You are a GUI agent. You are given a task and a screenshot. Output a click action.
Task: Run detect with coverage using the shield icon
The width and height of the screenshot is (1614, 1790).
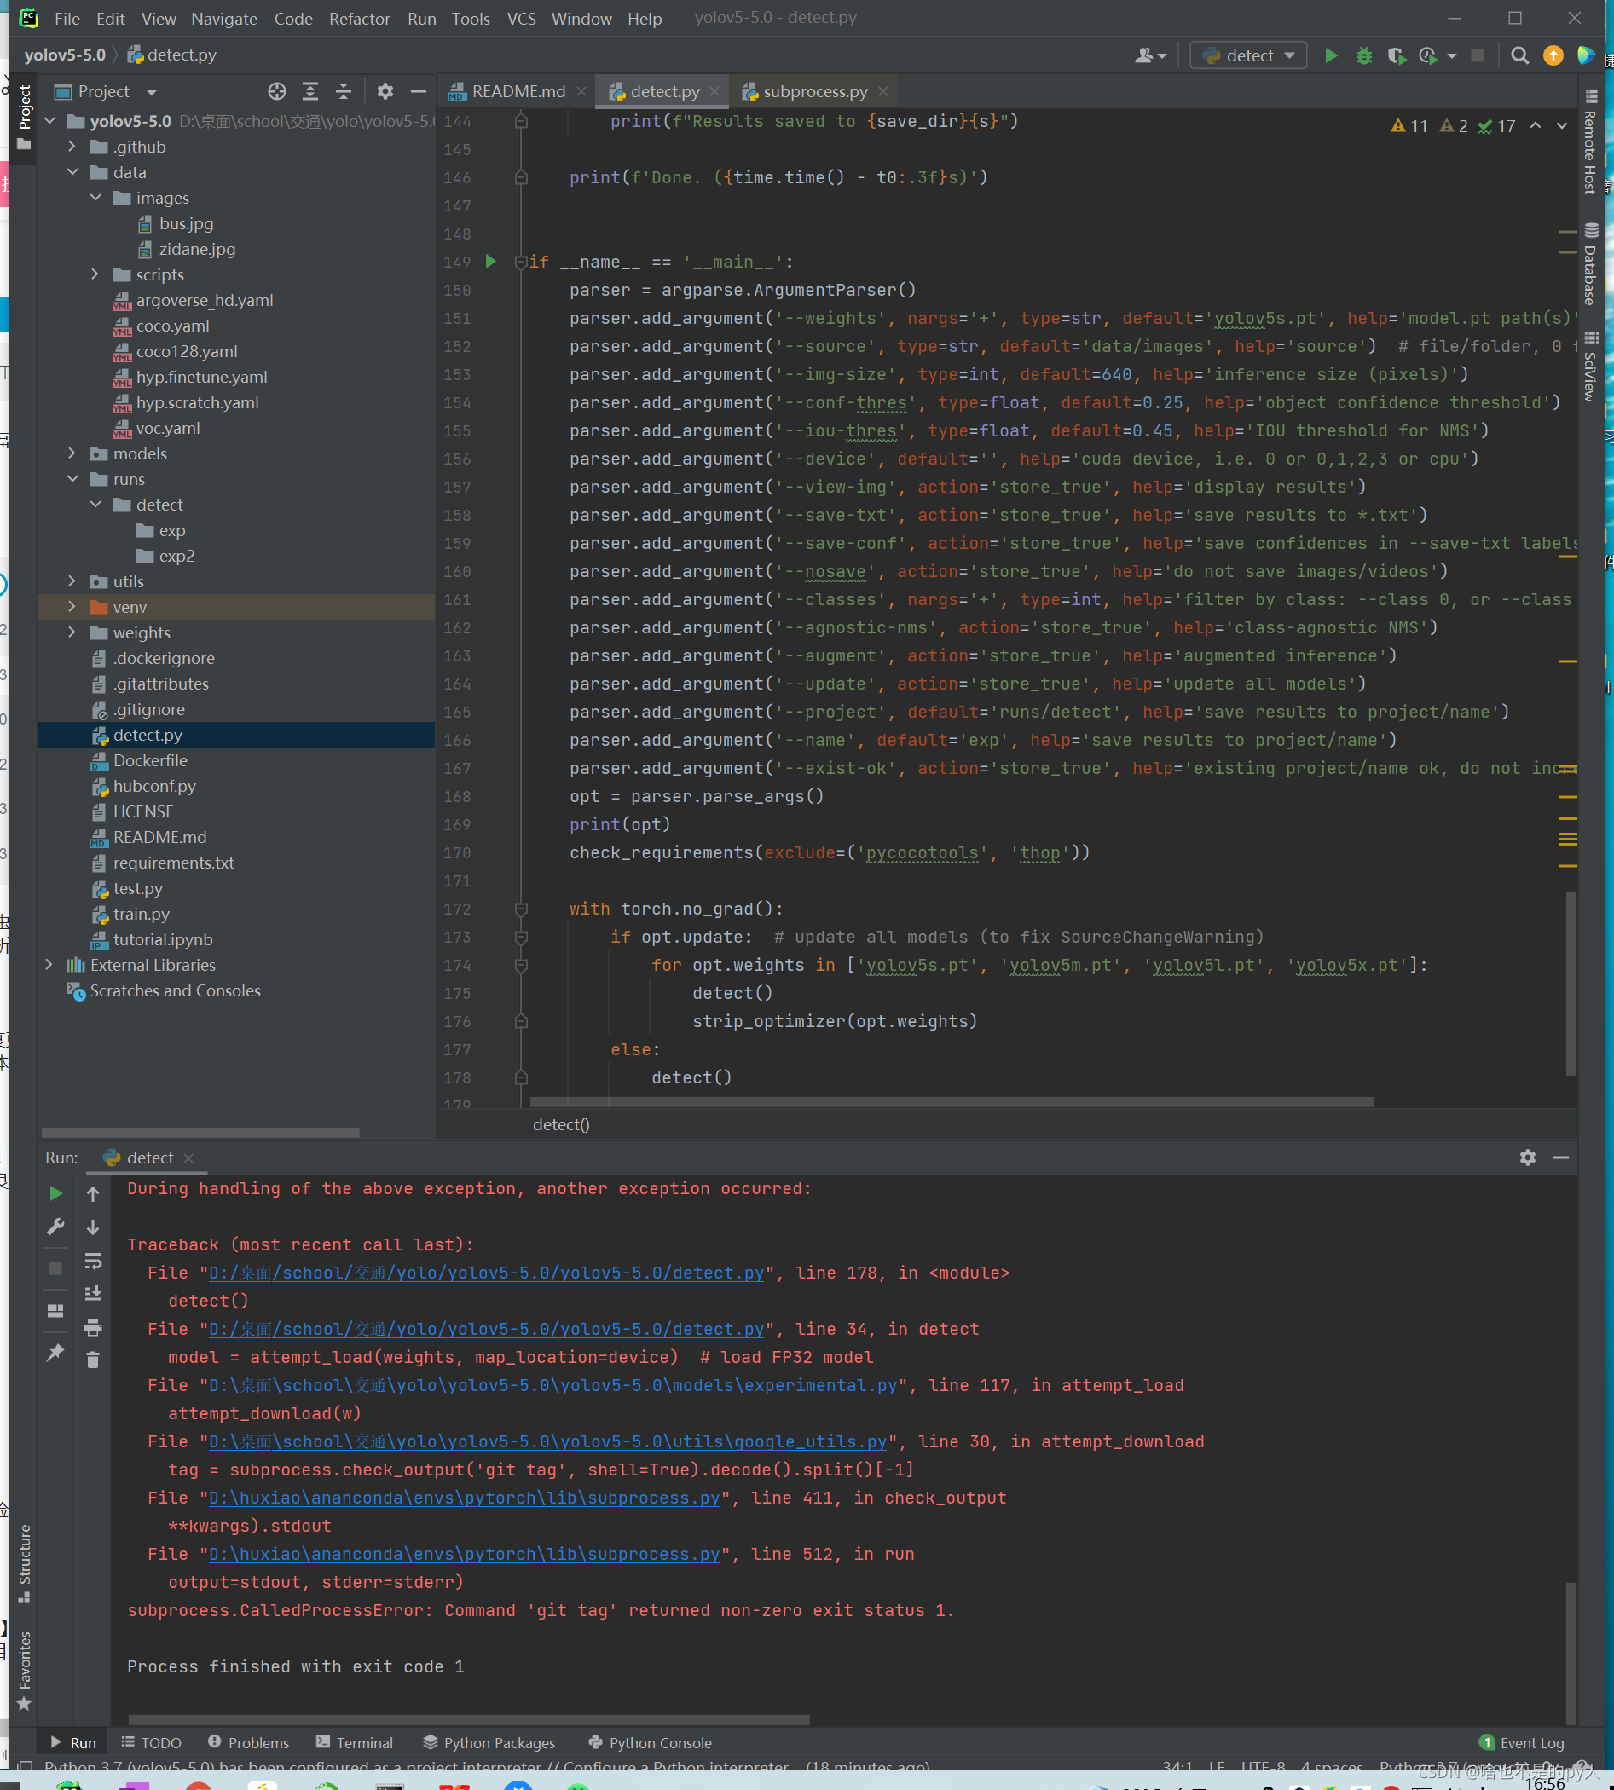(x=1397, y=55)
